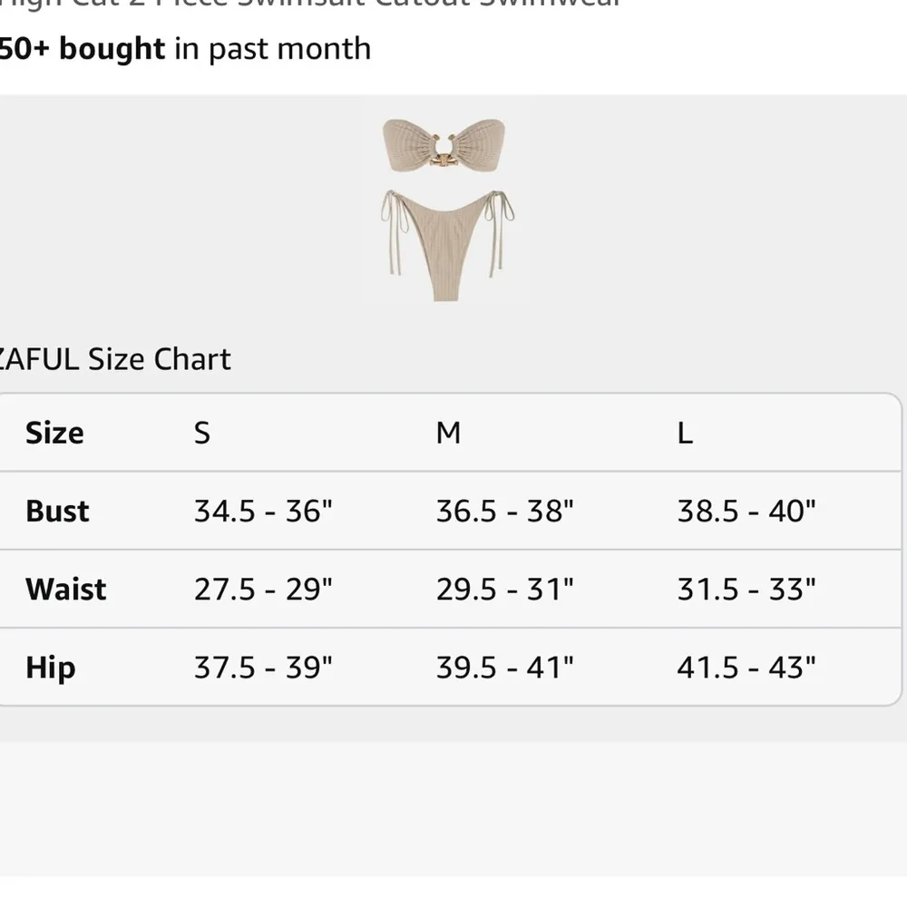Select the 36.5 - 38" bust measurement
Viewport: 907px width, 907px height.
505,511
